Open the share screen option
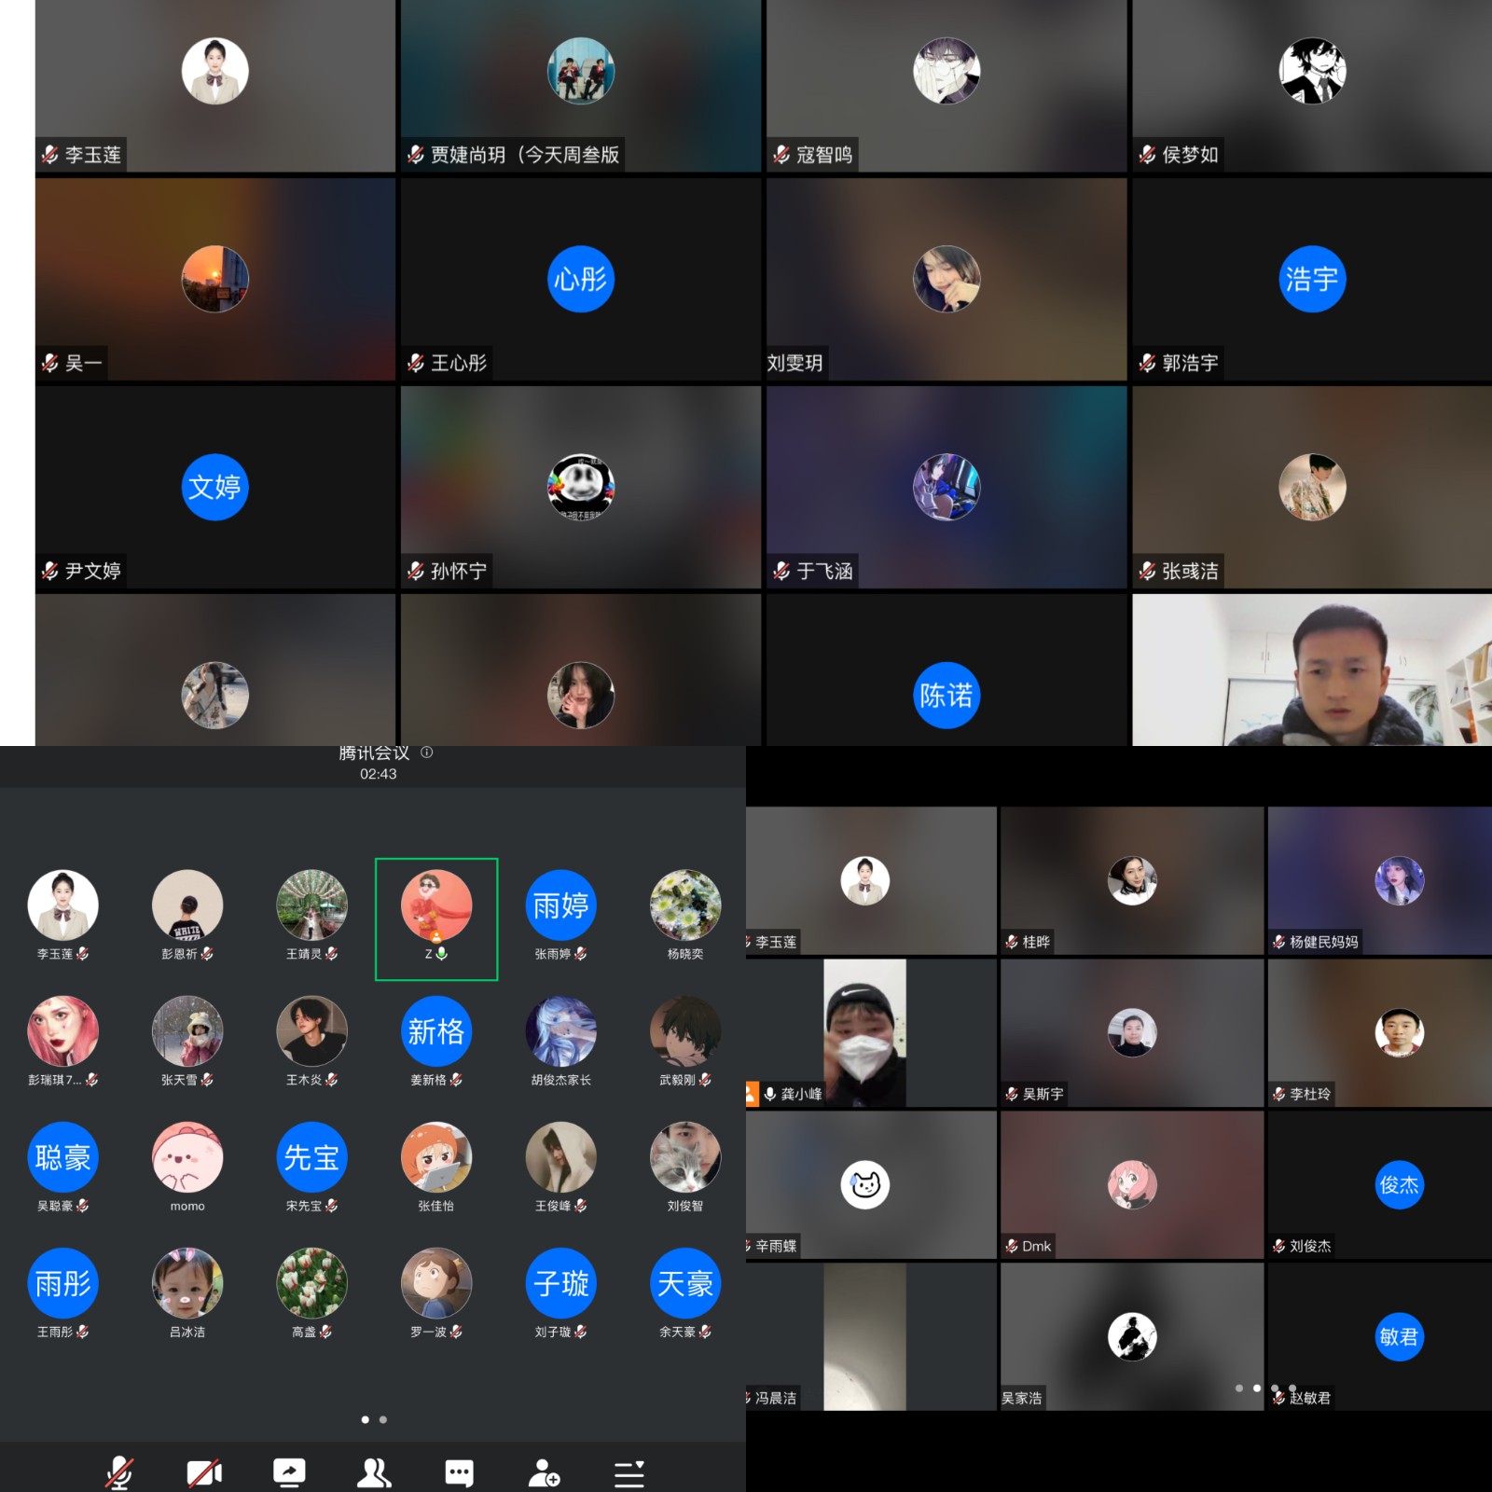This screenshot has height=1492, width=1492. [289, 1472]
